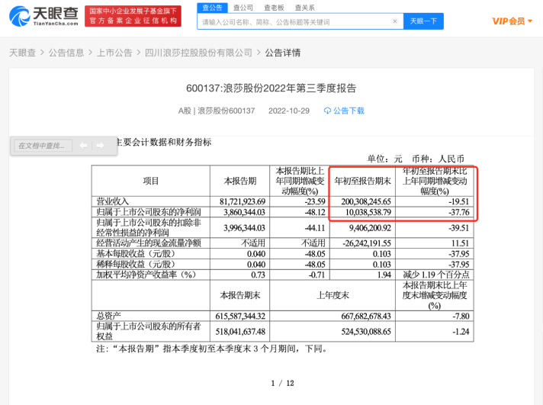Click the 年初至报告期末 column header
Viewport: 543px width, 405px height.
point(362,181)
